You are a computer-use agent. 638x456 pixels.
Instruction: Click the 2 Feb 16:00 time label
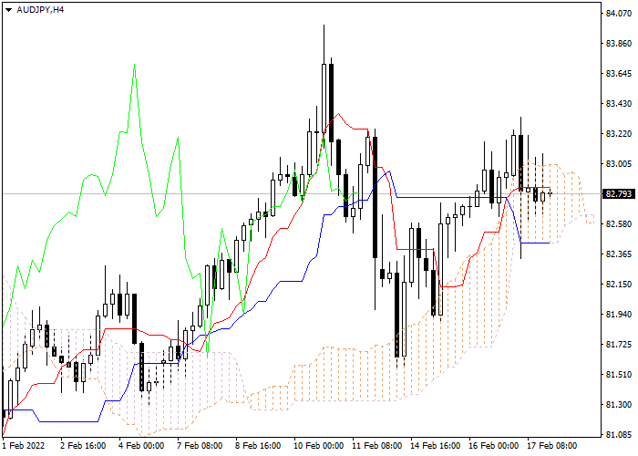(x=83, y=446)
